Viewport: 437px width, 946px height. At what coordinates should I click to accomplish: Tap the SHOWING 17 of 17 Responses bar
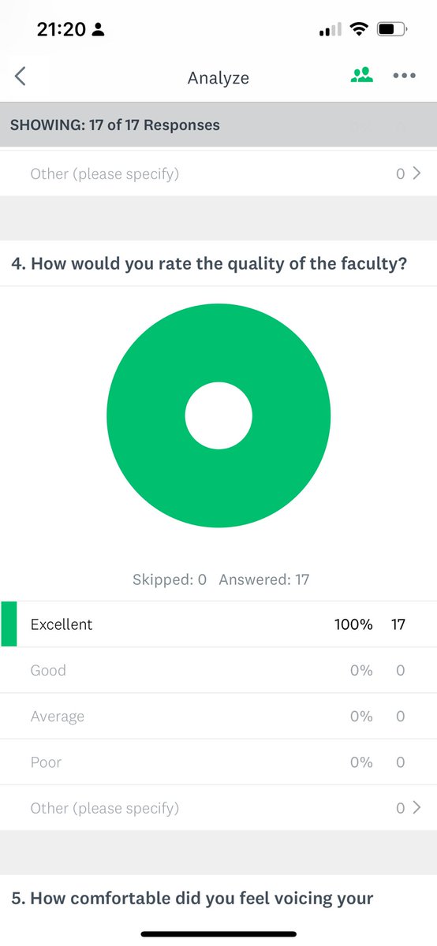pos(218,125)
